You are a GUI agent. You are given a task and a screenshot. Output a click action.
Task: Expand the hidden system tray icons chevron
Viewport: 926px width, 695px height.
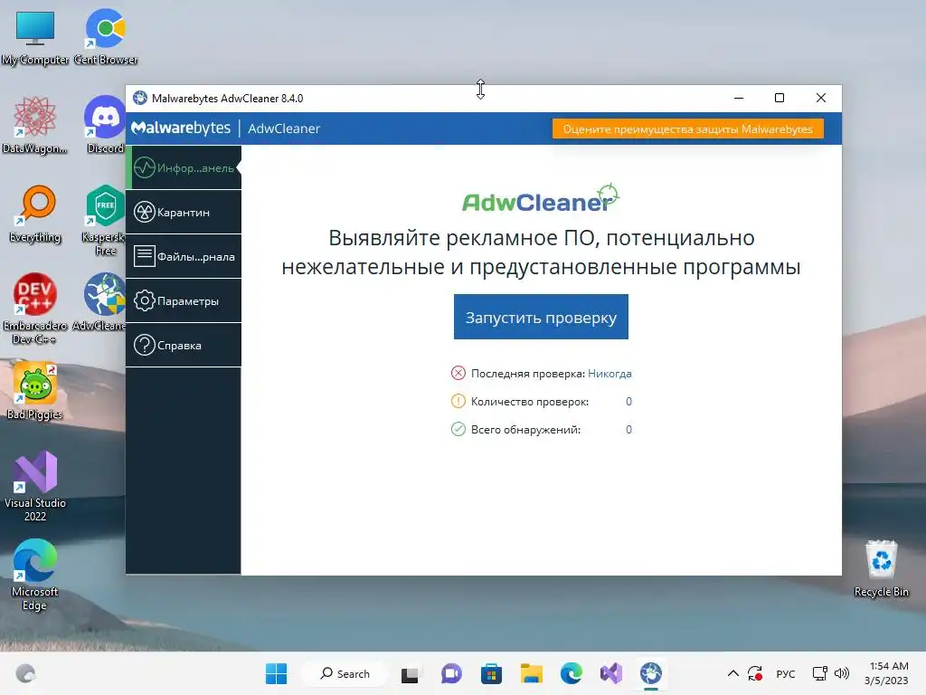(x=732, y=673)
